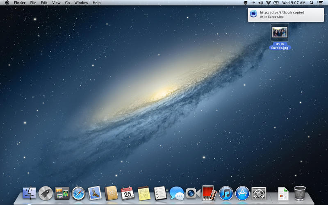Open the volume control menu
Screen dimensions: 328x205
260,3
